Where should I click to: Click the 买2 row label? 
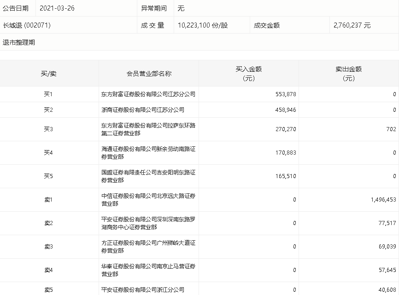pyautogui.click(x=48, y=110)
